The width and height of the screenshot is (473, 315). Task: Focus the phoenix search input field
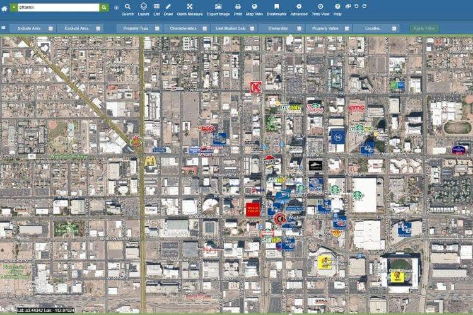pos(58,8)
